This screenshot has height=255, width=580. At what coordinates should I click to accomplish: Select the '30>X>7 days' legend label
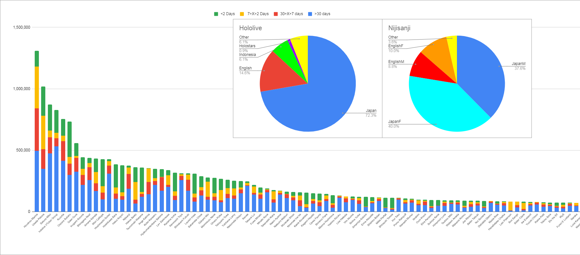[x=291, y=14]
